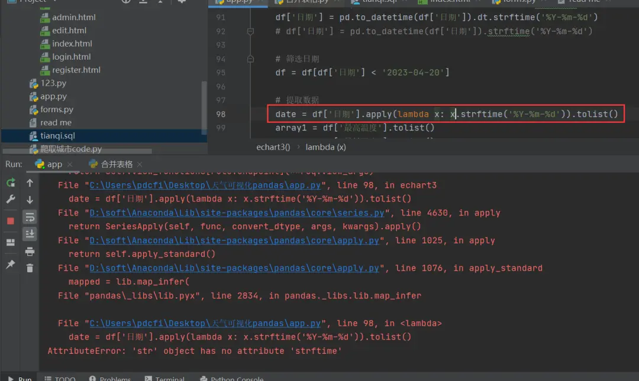
Task: Select echart3() in the breadcrumb bar
Action: [x=273, y=147]
